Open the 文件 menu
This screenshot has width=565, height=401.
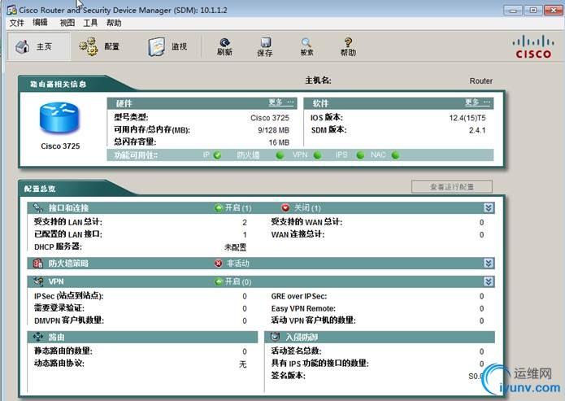tap(16, 23)
